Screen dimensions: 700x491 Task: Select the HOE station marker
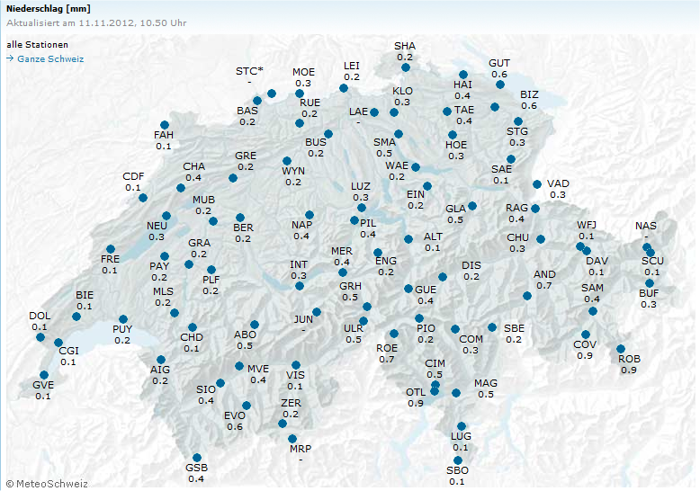(x=453, y=135)
